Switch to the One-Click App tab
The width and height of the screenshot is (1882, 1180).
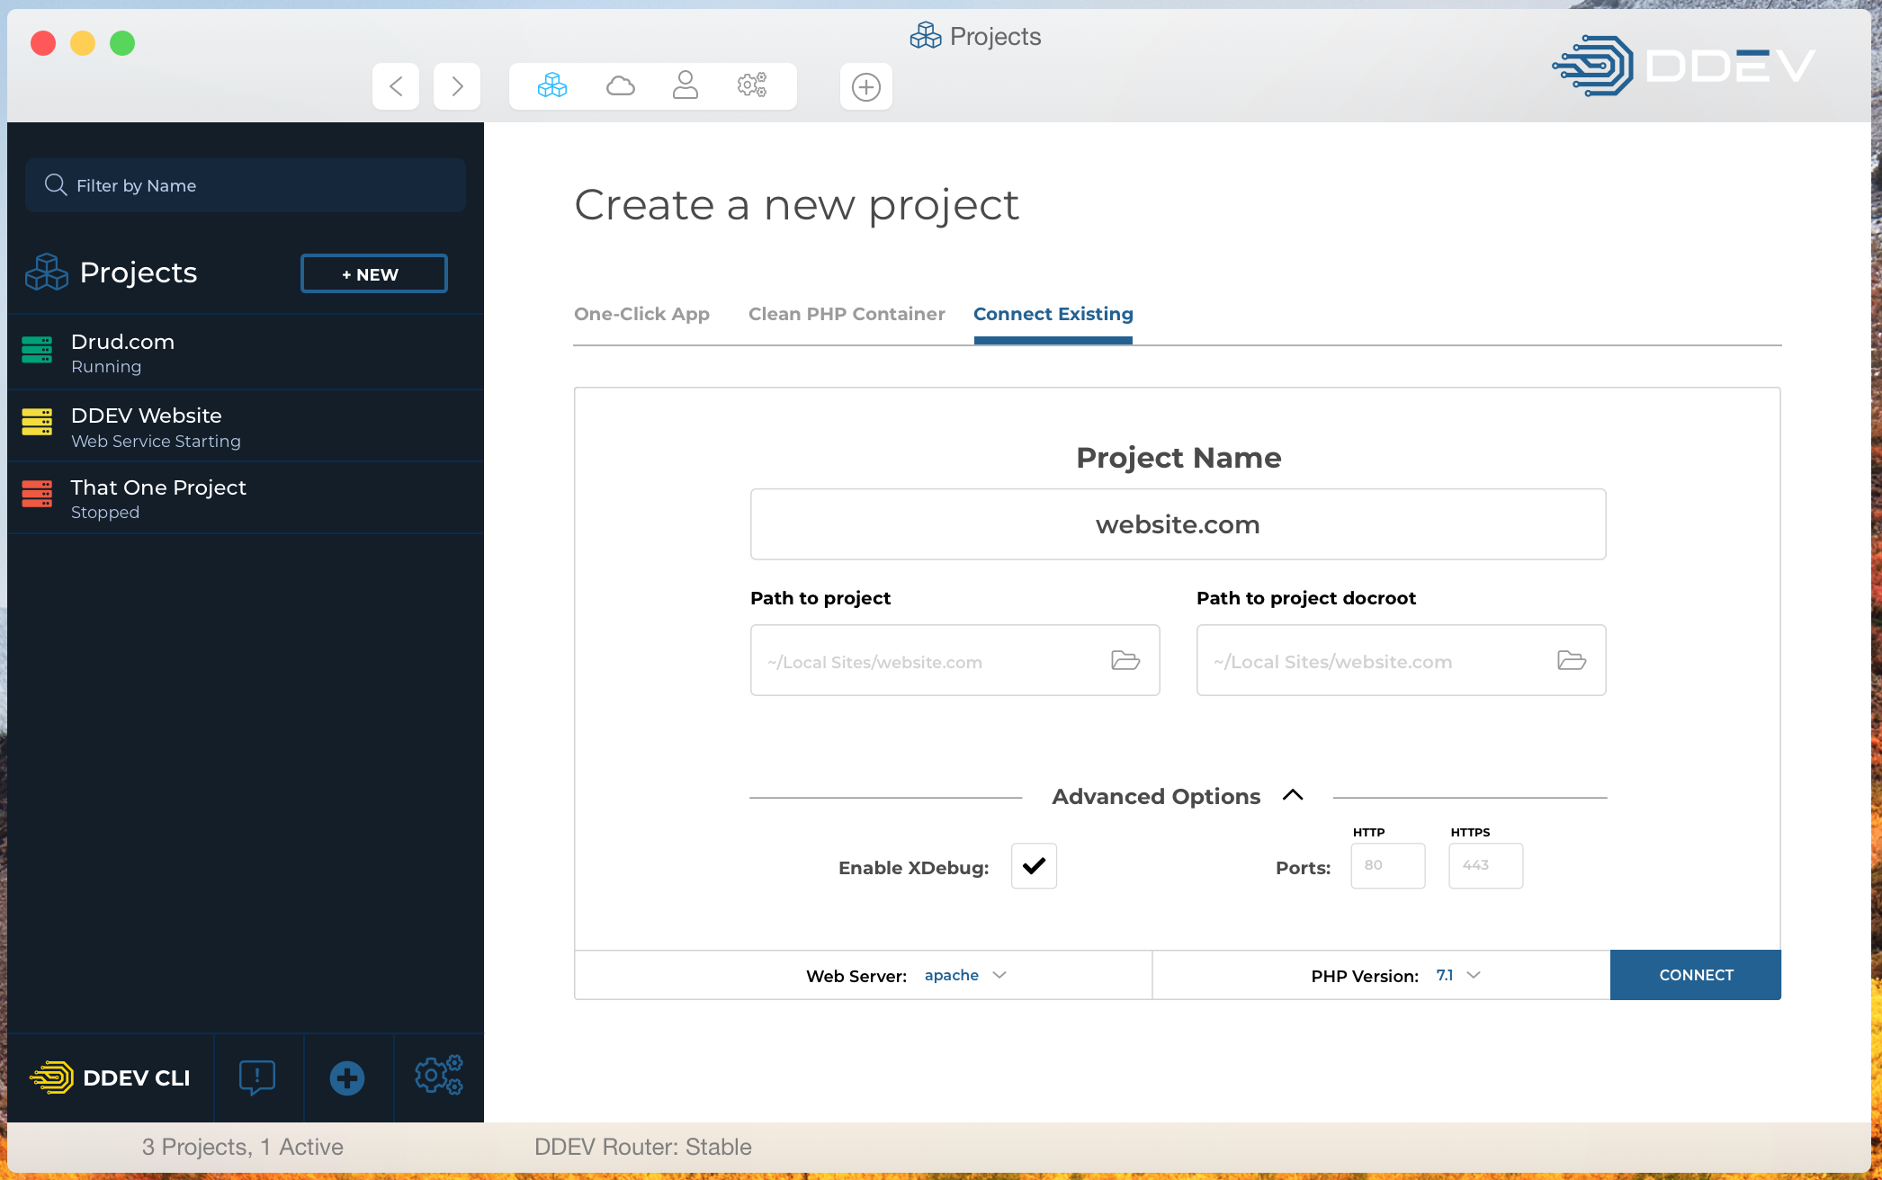coord(641,314)
